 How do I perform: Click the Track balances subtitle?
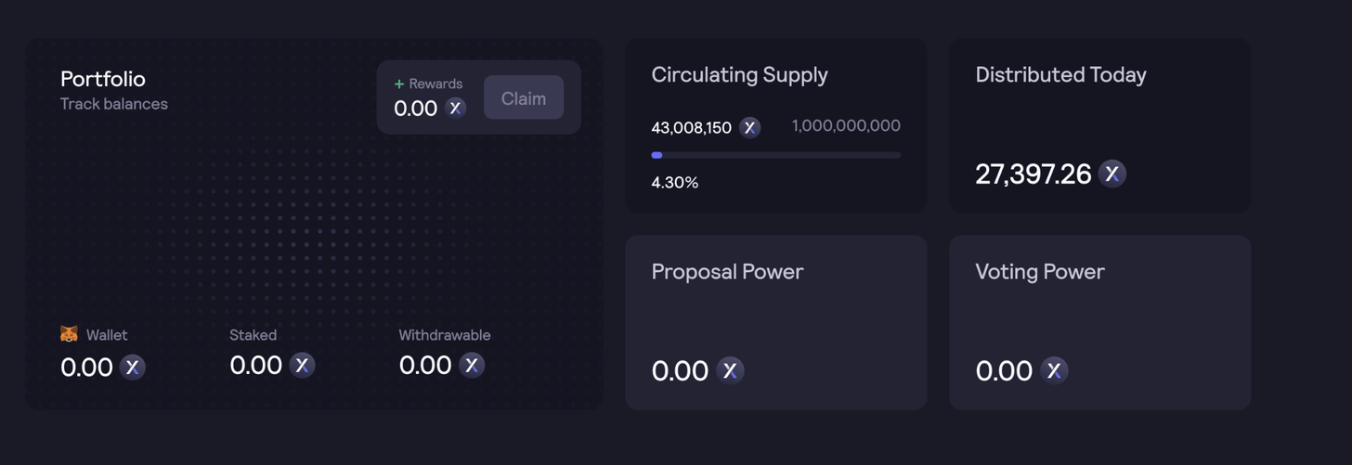tap(114, 104)
